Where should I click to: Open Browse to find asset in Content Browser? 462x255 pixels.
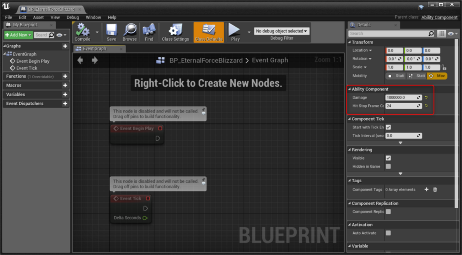click(x=130, y=32)
